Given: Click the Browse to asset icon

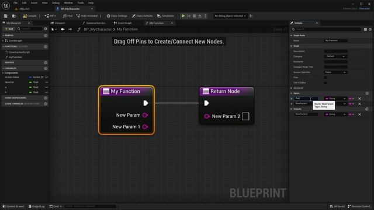Looking at the screenshot, I should pyautogui.click(x=14, y=16).
